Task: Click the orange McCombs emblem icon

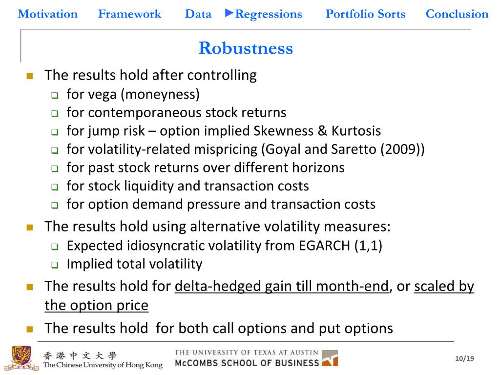Action: coord(330,358)
